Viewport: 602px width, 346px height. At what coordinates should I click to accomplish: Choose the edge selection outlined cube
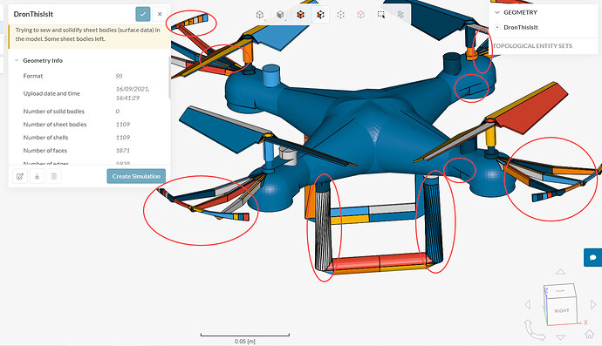pos(360,15)
